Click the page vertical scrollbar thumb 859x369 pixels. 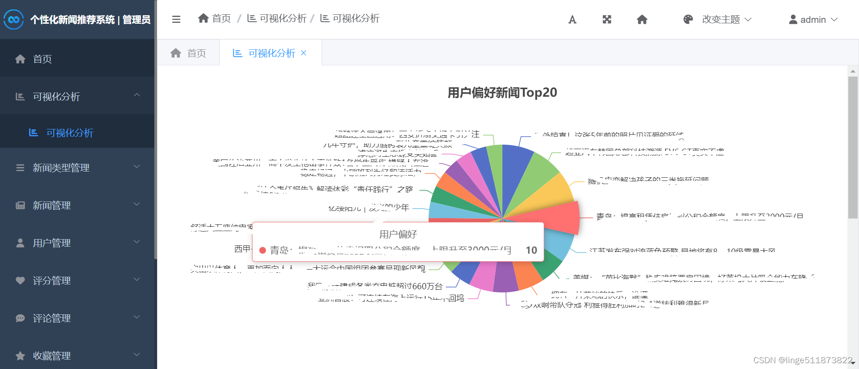pyautogui.click(x=853, y=147)
